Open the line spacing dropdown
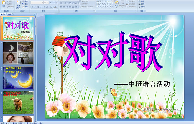This screenshot has height=124, width=194. pos(77,2)
